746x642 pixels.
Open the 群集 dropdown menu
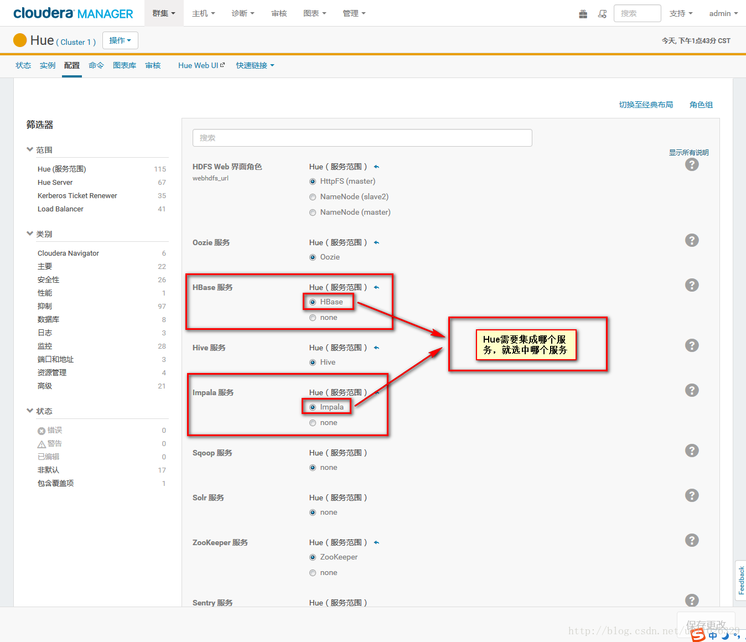coord(164,13)
